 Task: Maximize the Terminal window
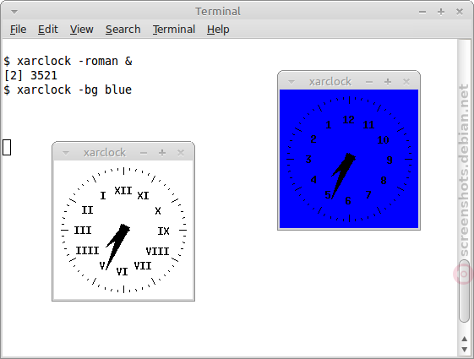coord(441,12)
